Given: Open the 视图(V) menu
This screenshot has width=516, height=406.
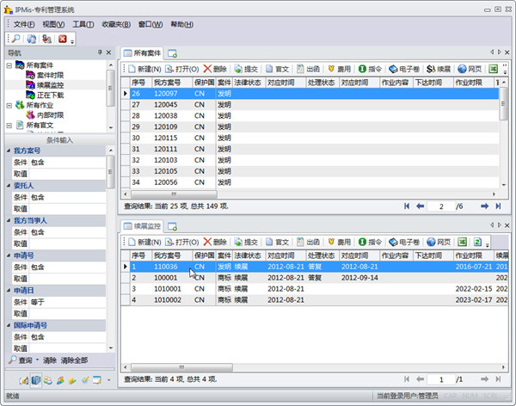Looking at the screenshot, I should coord(53,24).
